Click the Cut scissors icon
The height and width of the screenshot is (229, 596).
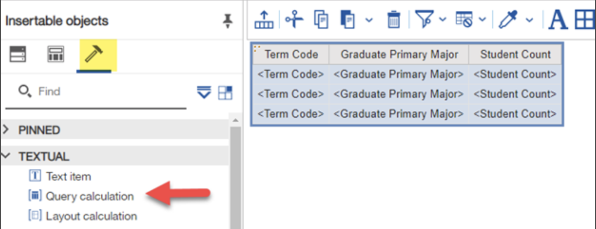(x=294, y=19)
